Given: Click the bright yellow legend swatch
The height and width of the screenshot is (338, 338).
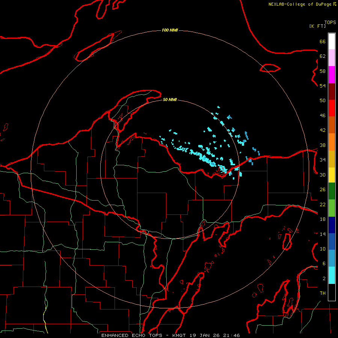Looking at the screenshot, I should (x=332, y=175).
